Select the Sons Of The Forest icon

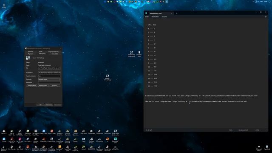(12, 141)
